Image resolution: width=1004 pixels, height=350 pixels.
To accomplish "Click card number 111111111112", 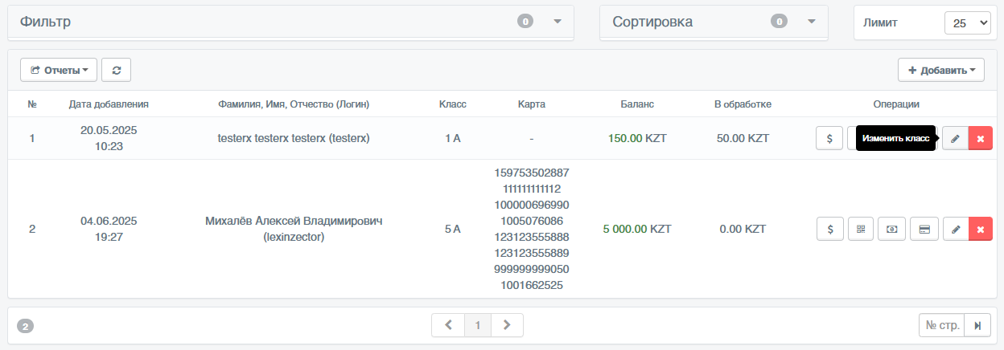I will 532,189.
